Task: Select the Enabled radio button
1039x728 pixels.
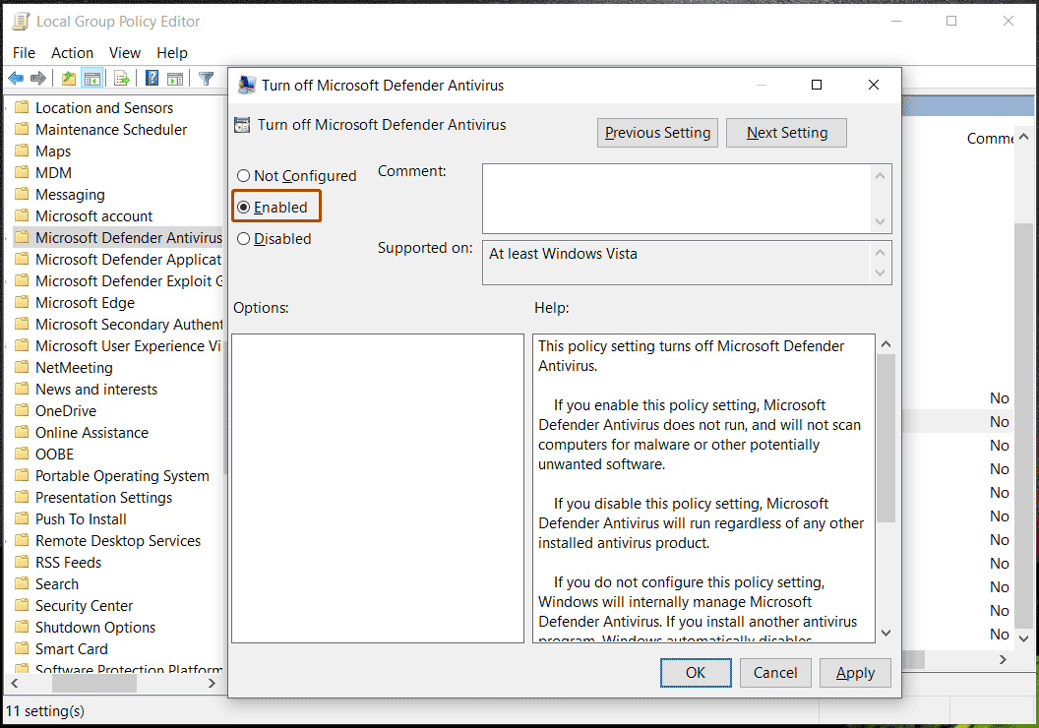Action: [x=243, y=208]
